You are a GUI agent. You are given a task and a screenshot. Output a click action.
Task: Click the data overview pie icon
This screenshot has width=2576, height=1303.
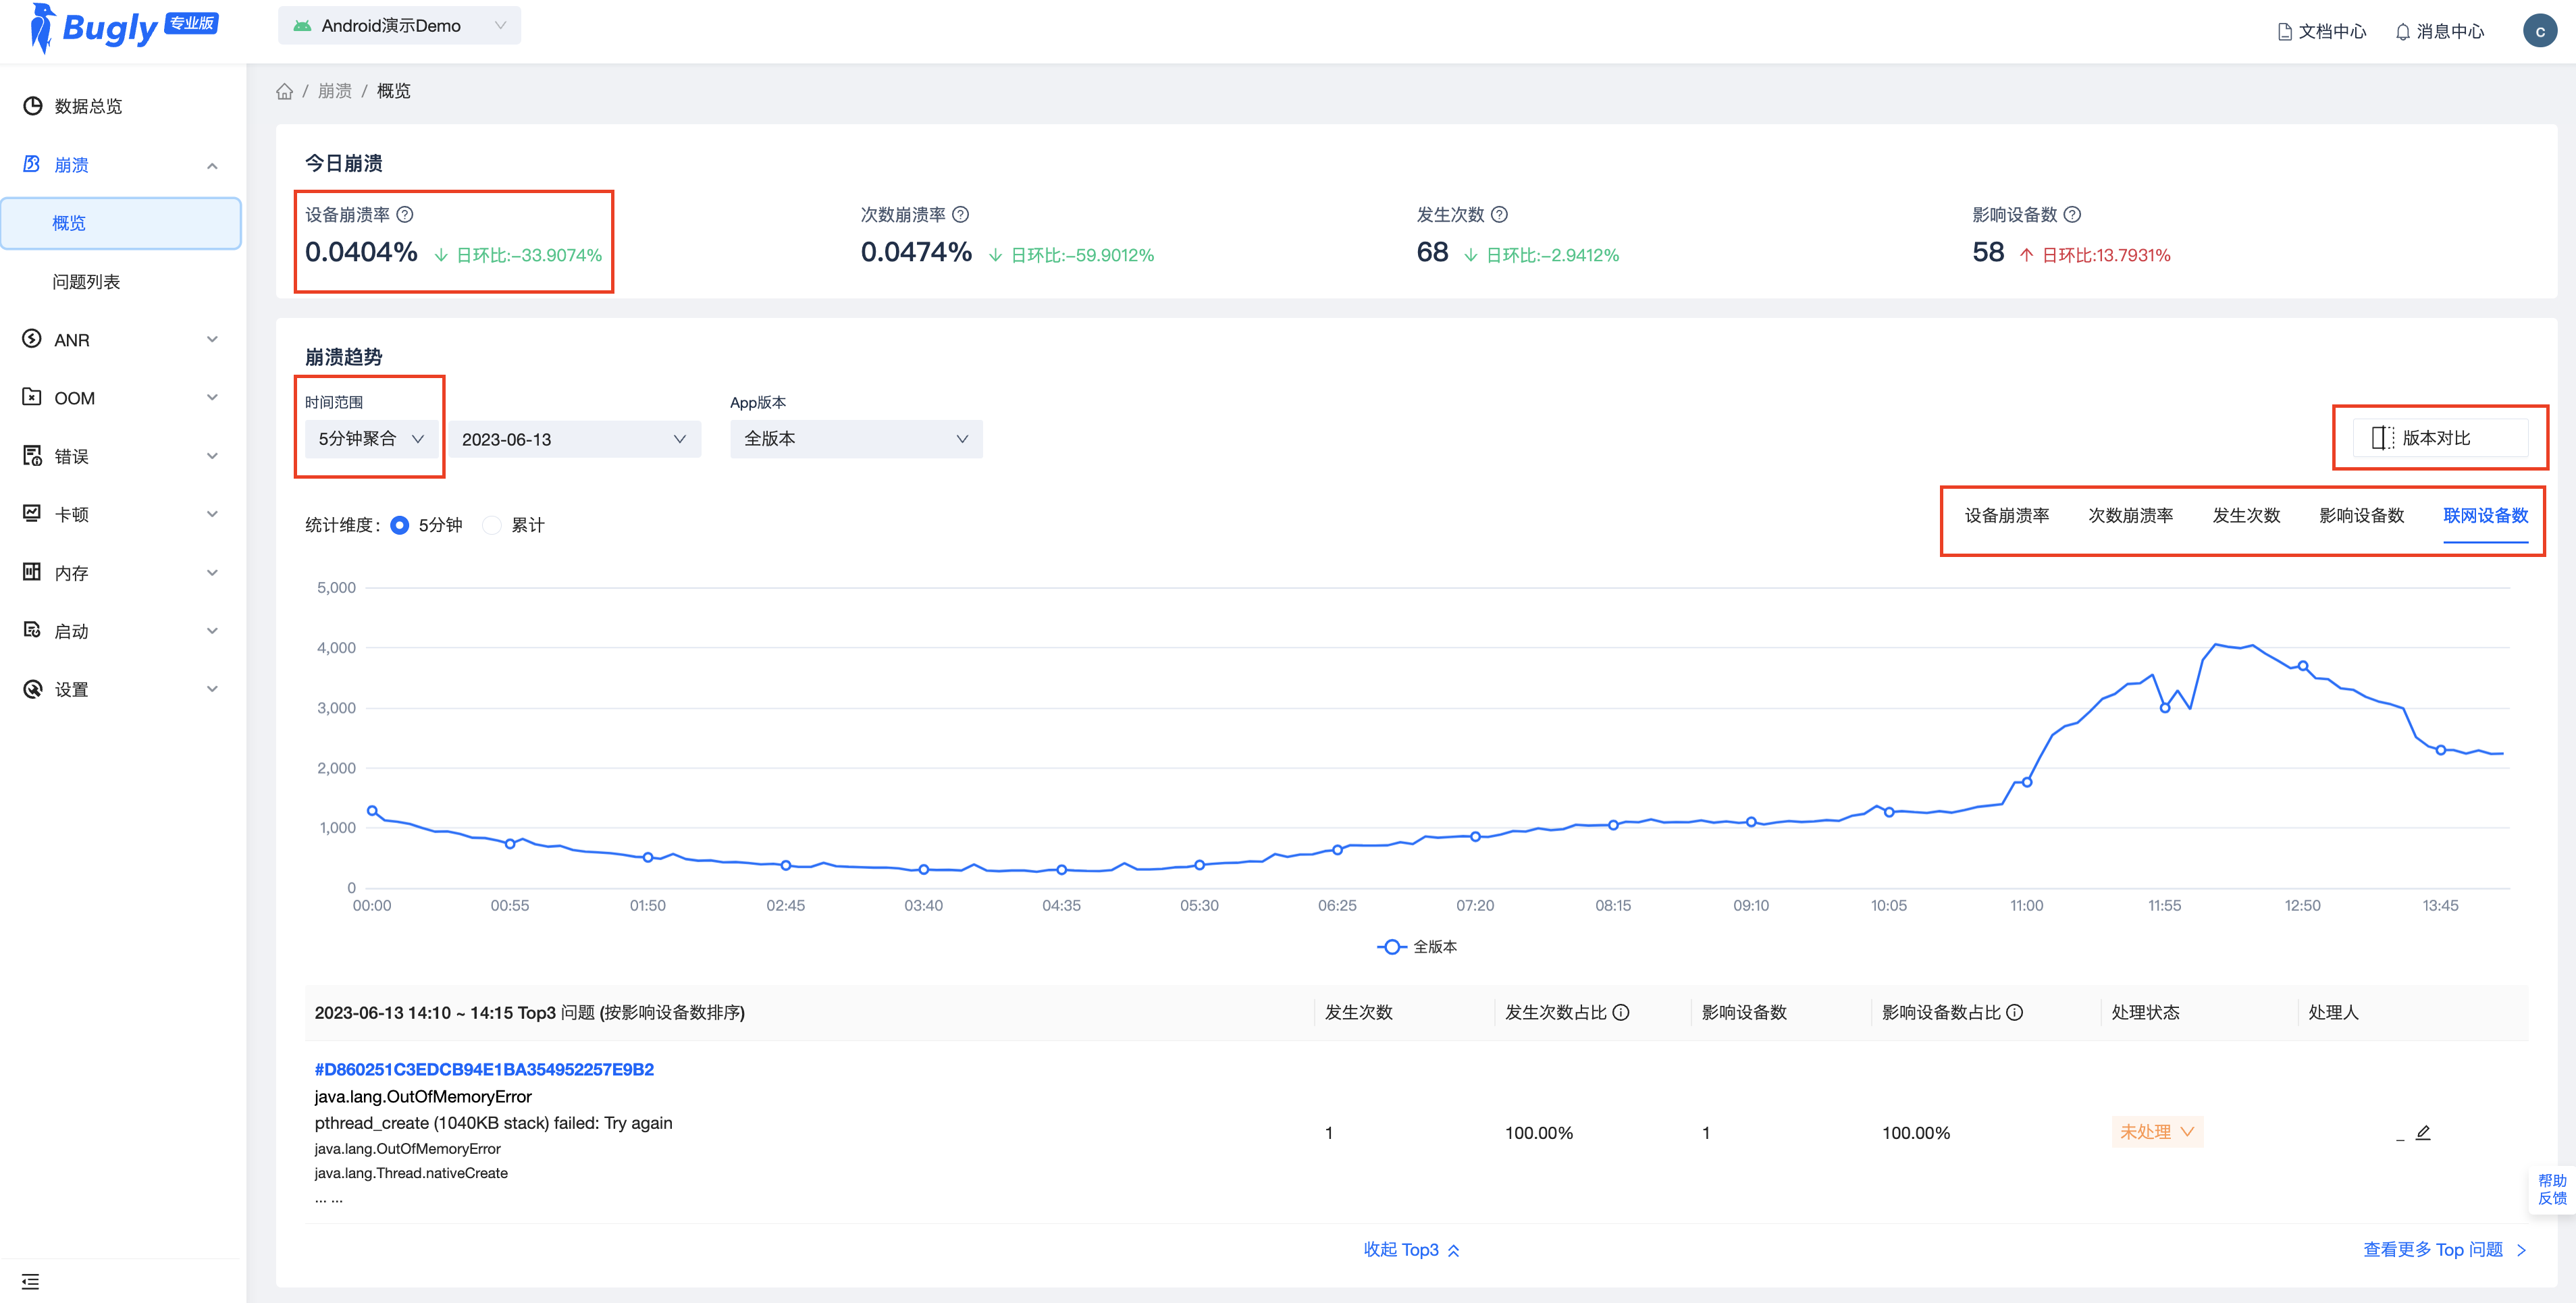point(32,106)
